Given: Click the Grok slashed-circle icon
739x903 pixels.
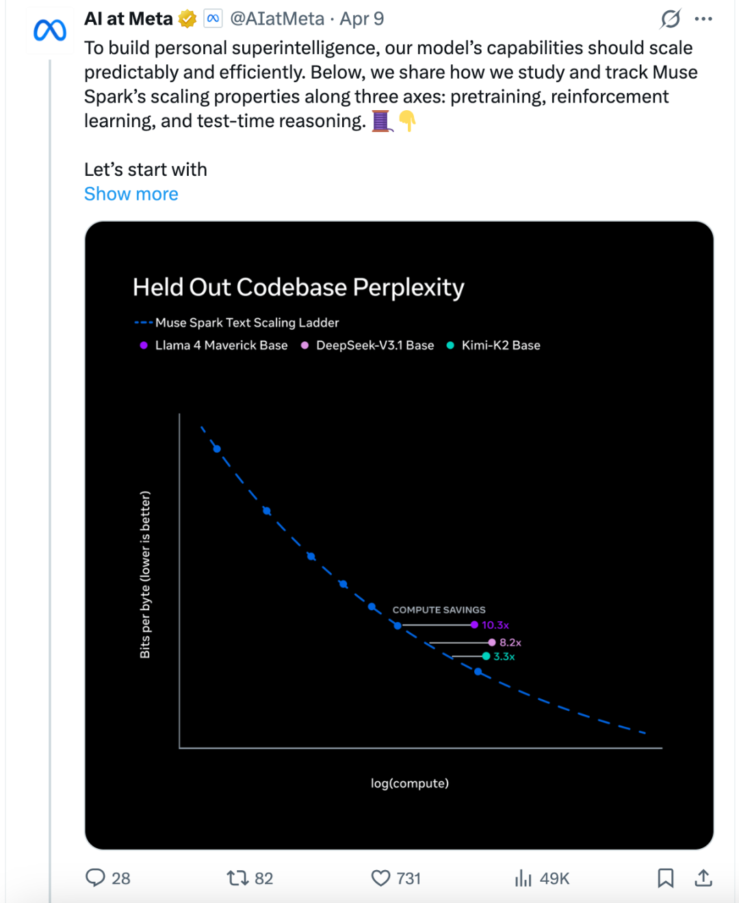Looking at the screenshot, I should tap(670, 19).
